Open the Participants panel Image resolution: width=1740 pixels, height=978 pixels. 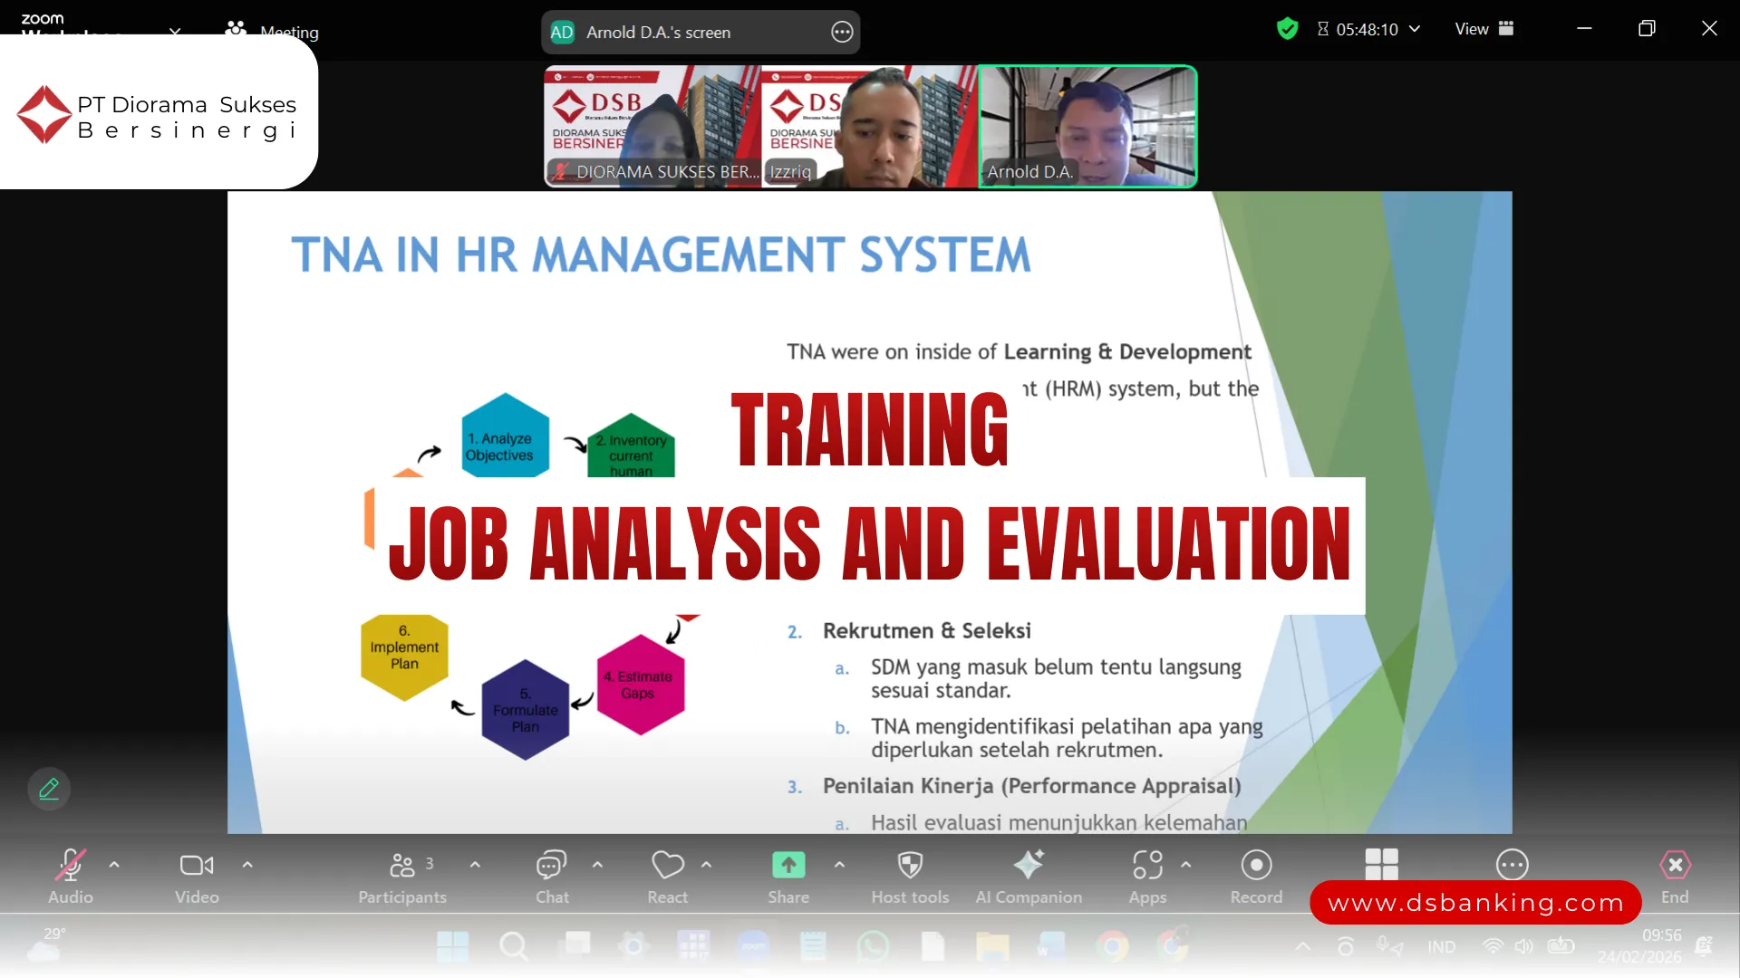402,874
